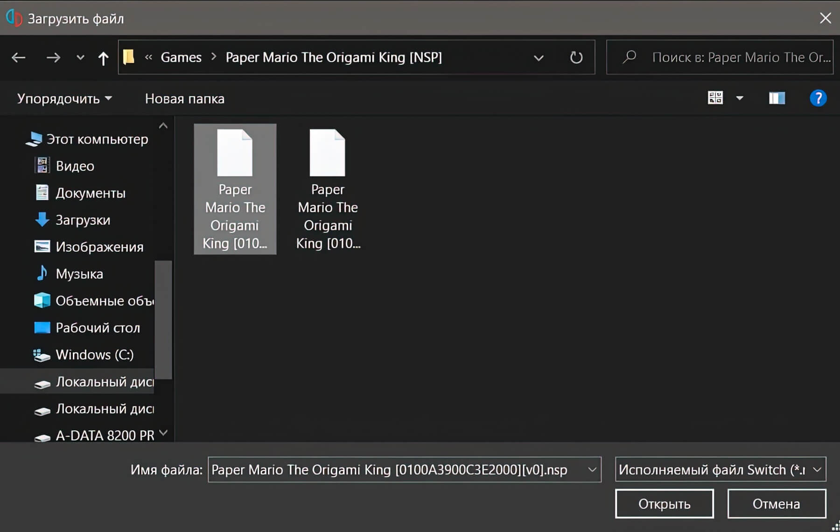
Task: Go up one folder level
Action: pos(103,58)
